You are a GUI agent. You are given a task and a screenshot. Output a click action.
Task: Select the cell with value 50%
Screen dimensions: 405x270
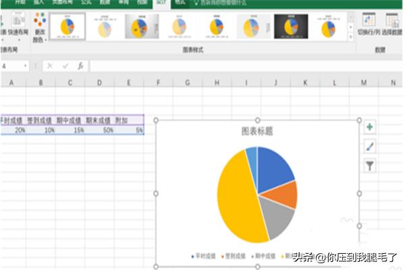(99, 130)
